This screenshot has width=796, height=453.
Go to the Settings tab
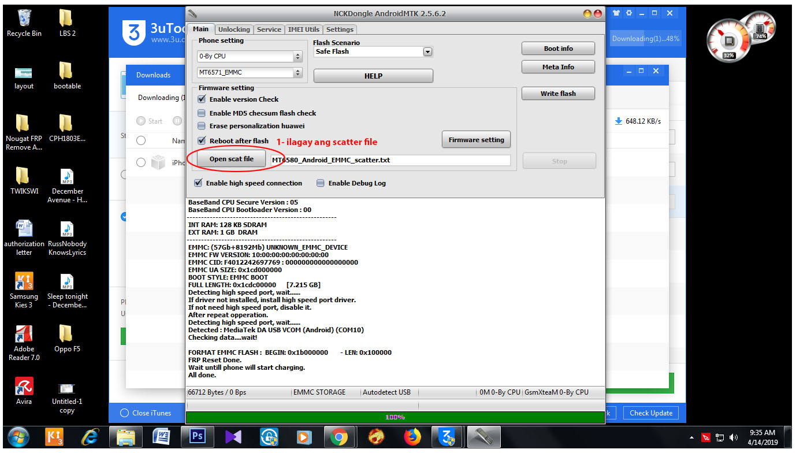click(340, 29)
